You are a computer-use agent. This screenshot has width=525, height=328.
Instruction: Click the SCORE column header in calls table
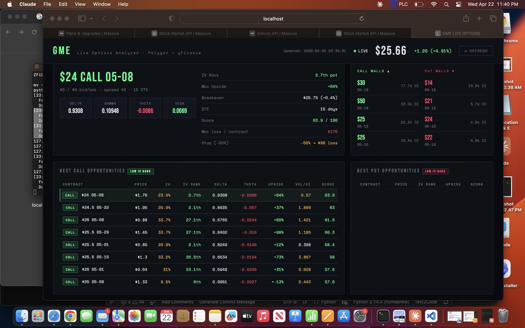329,185
